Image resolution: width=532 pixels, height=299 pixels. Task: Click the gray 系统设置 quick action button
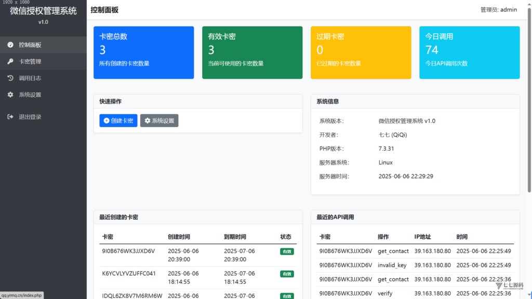(x=159, y=120)
